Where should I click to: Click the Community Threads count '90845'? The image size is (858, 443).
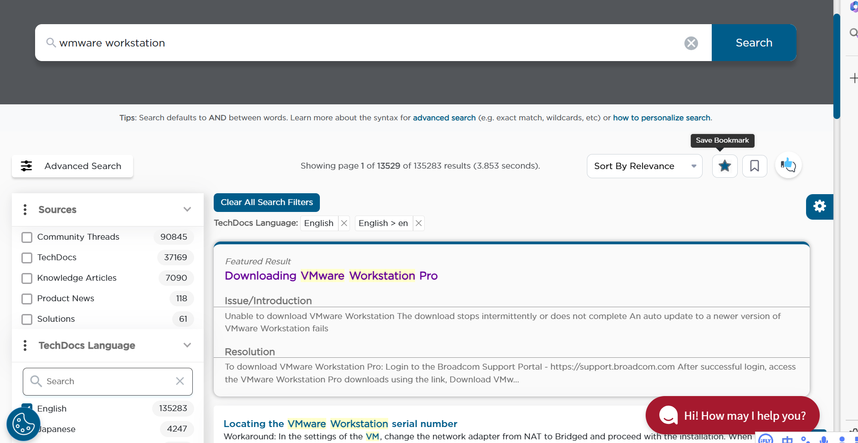[x=174, y=237]
